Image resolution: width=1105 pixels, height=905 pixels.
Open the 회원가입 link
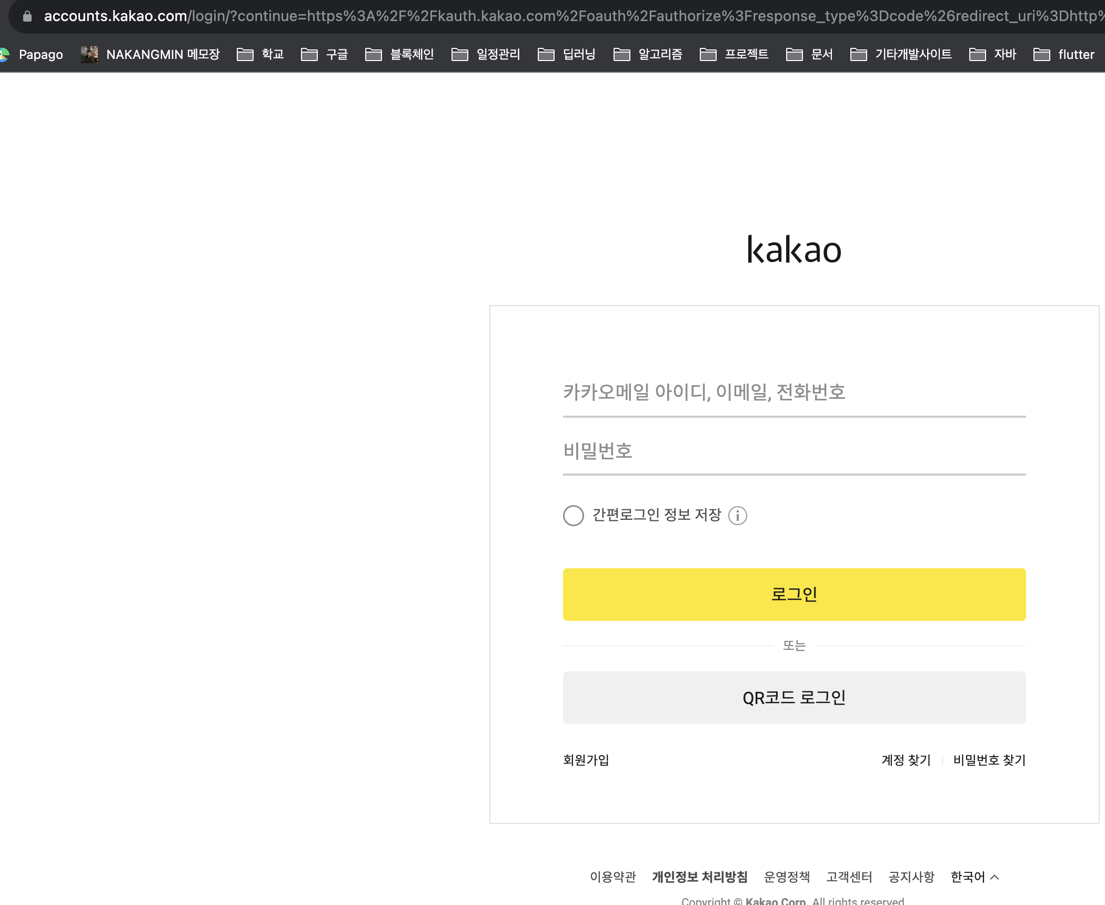point(586,760)
